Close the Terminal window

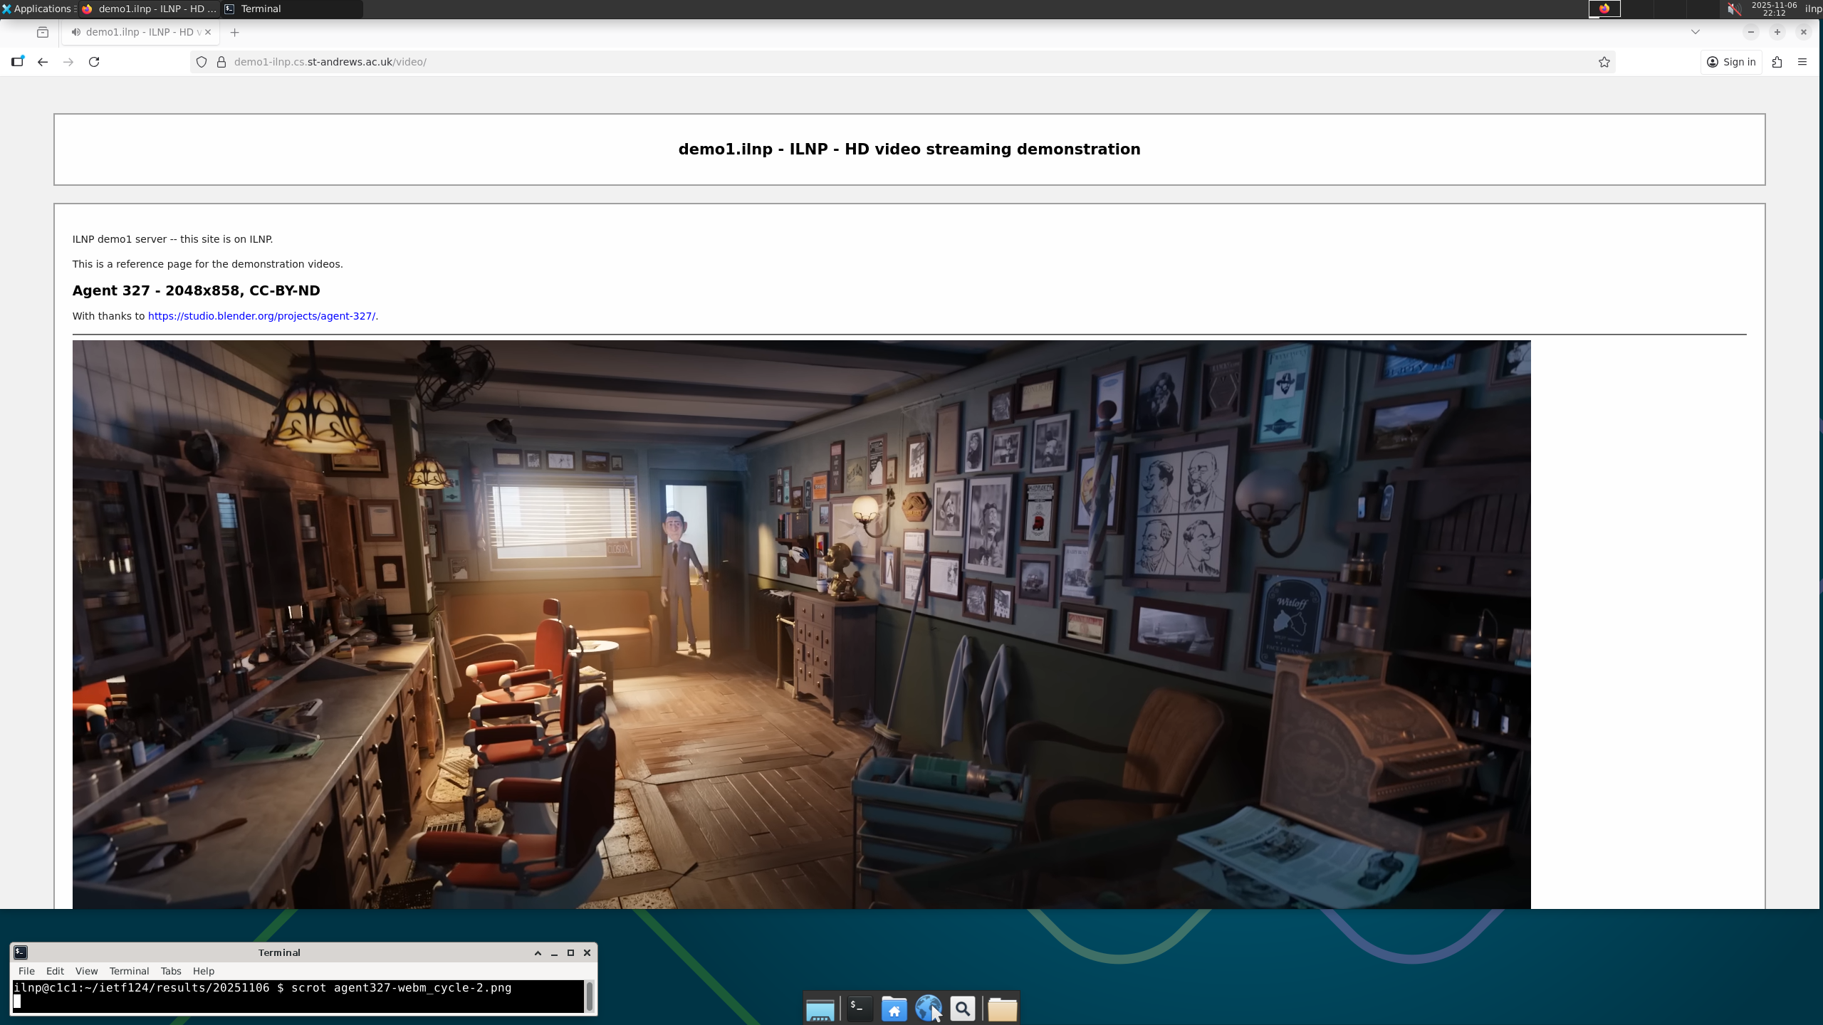587,953
